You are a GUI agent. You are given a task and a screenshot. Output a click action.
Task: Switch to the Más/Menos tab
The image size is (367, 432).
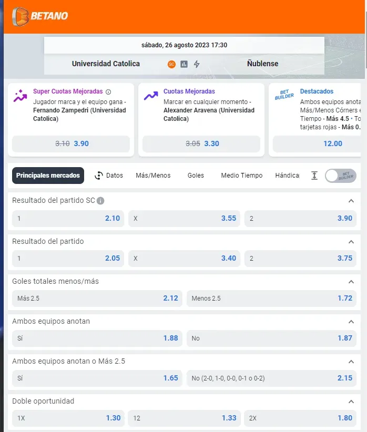click(153, 176)
